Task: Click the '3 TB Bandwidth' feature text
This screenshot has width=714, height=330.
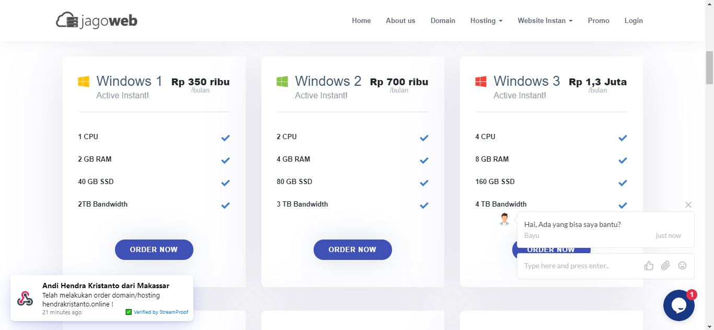Action: (302, 204)
